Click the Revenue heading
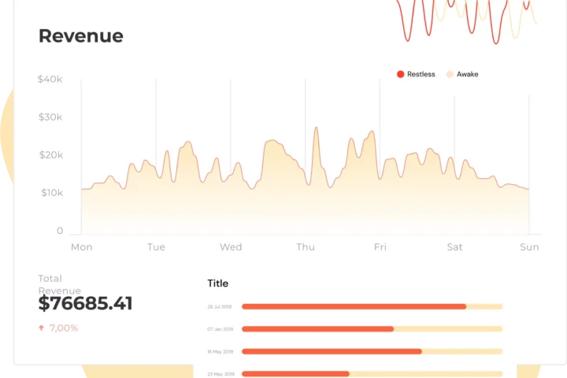The height and width of the screenshot is (378, 567). (x=80, y=36)
